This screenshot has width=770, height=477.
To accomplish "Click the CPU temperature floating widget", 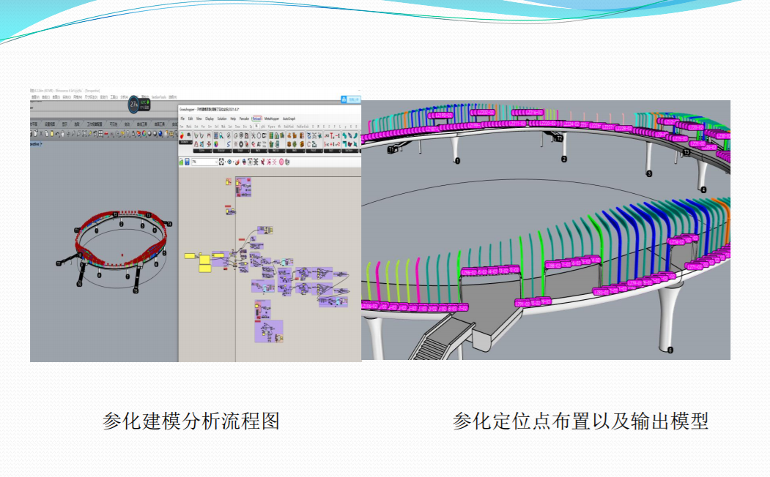I will pyautogui.click(x=139, y=105).
